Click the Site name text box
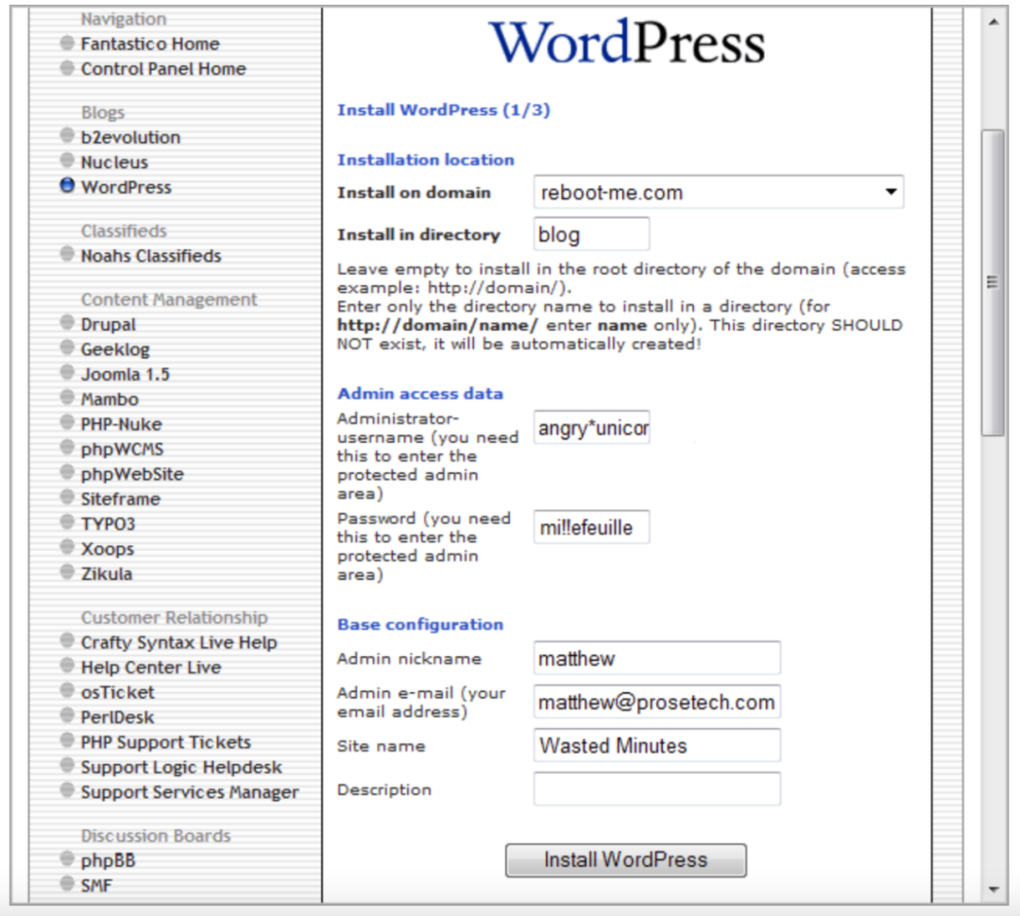 pos(656,746)
